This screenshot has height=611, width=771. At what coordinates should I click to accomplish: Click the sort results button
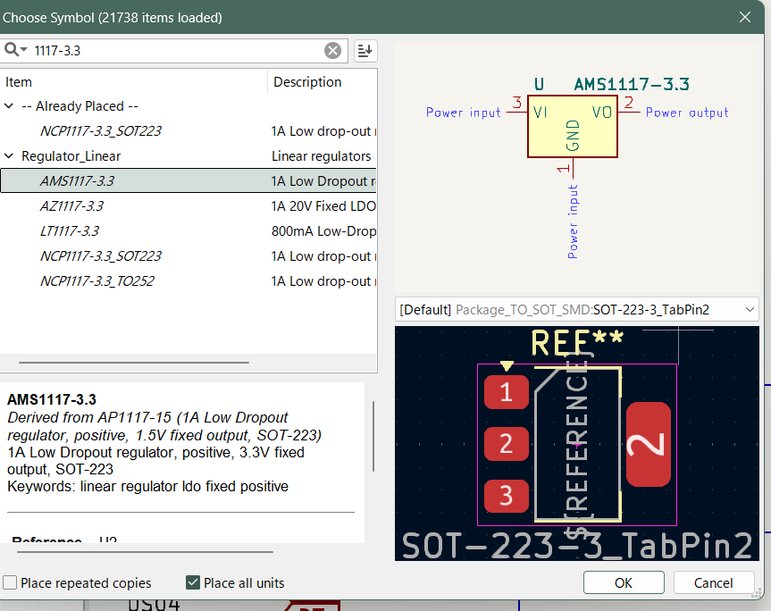click(365, 51)
